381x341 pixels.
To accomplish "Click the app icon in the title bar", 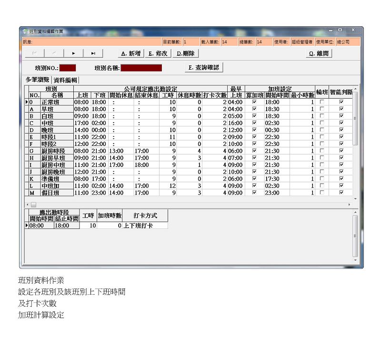I will pyautogui.click(x=25, y=31).
